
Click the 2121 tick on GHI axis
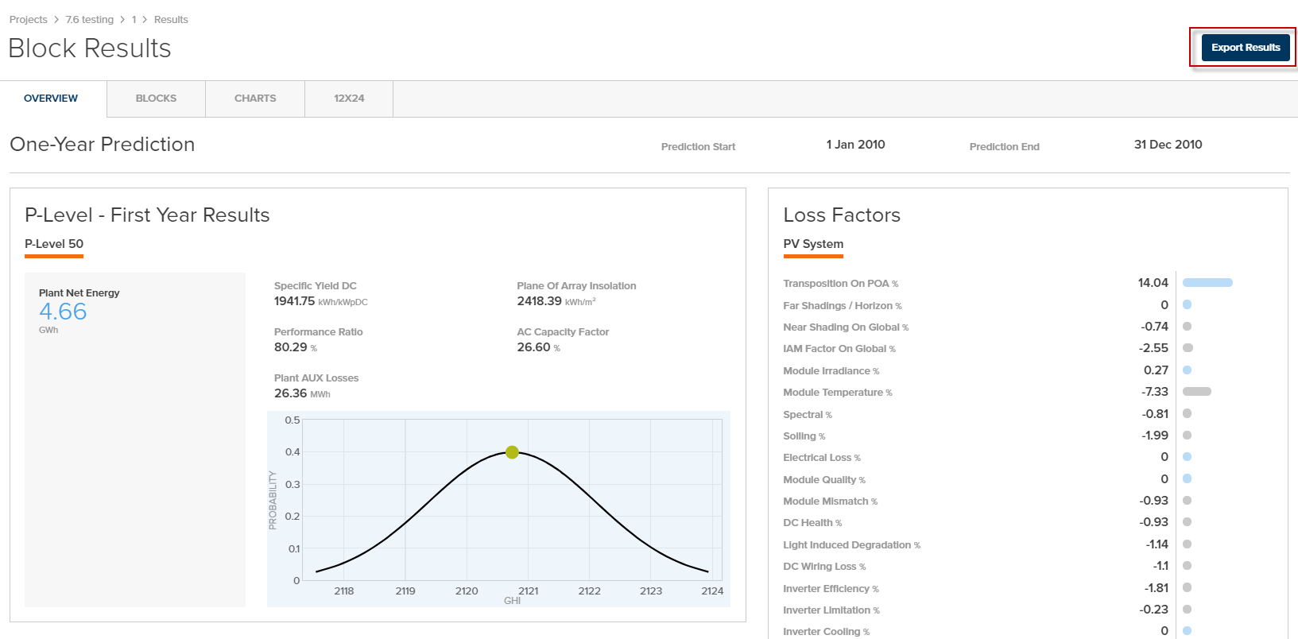[529, 591]
